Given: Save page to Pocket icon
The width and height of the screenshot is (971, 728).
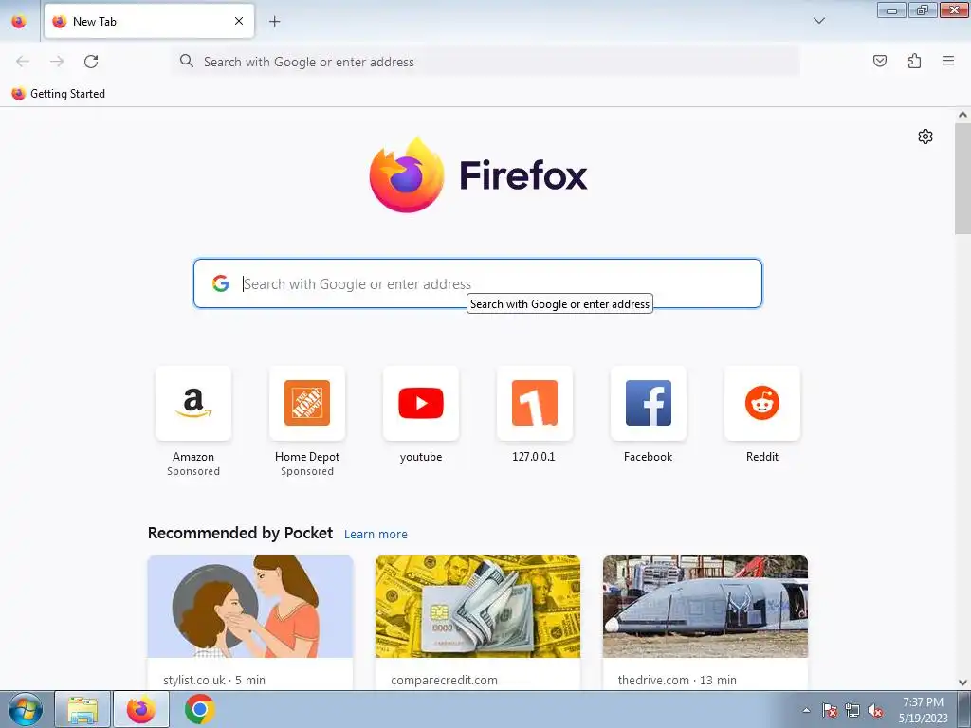Looking at the screenshot, I should 879,61.
